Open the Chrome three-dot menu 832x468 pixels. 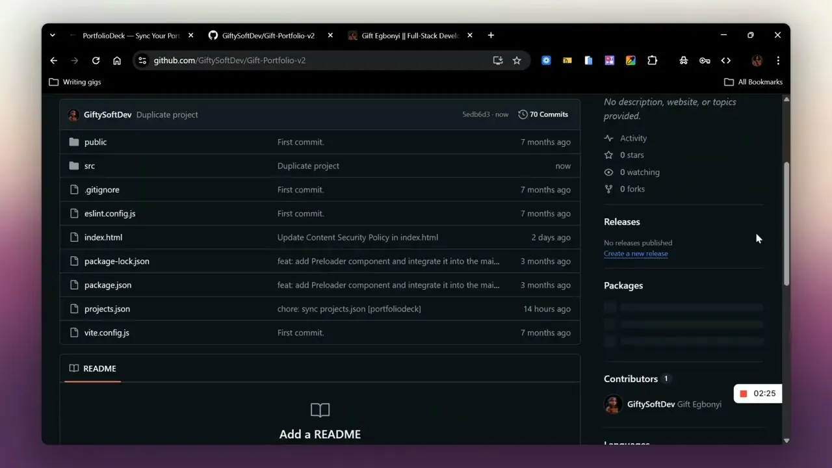tap(778, 60)
